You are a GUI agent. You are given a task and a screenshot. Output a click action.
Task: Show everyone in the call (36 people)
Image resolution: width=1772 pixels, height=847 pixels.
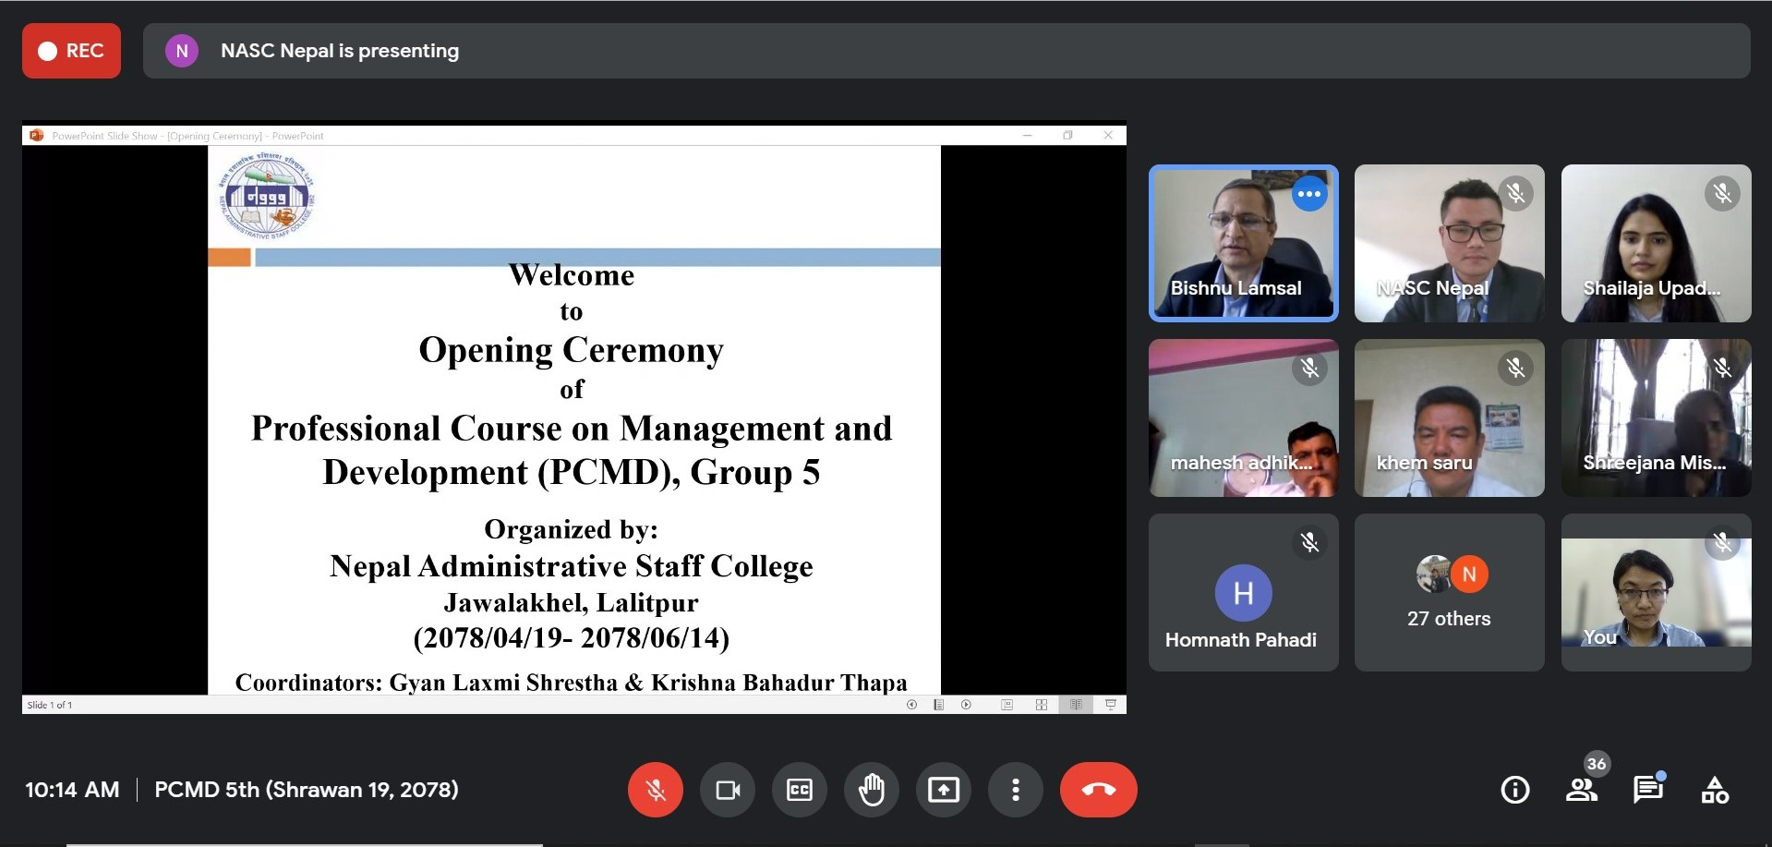click(1582, 790)
